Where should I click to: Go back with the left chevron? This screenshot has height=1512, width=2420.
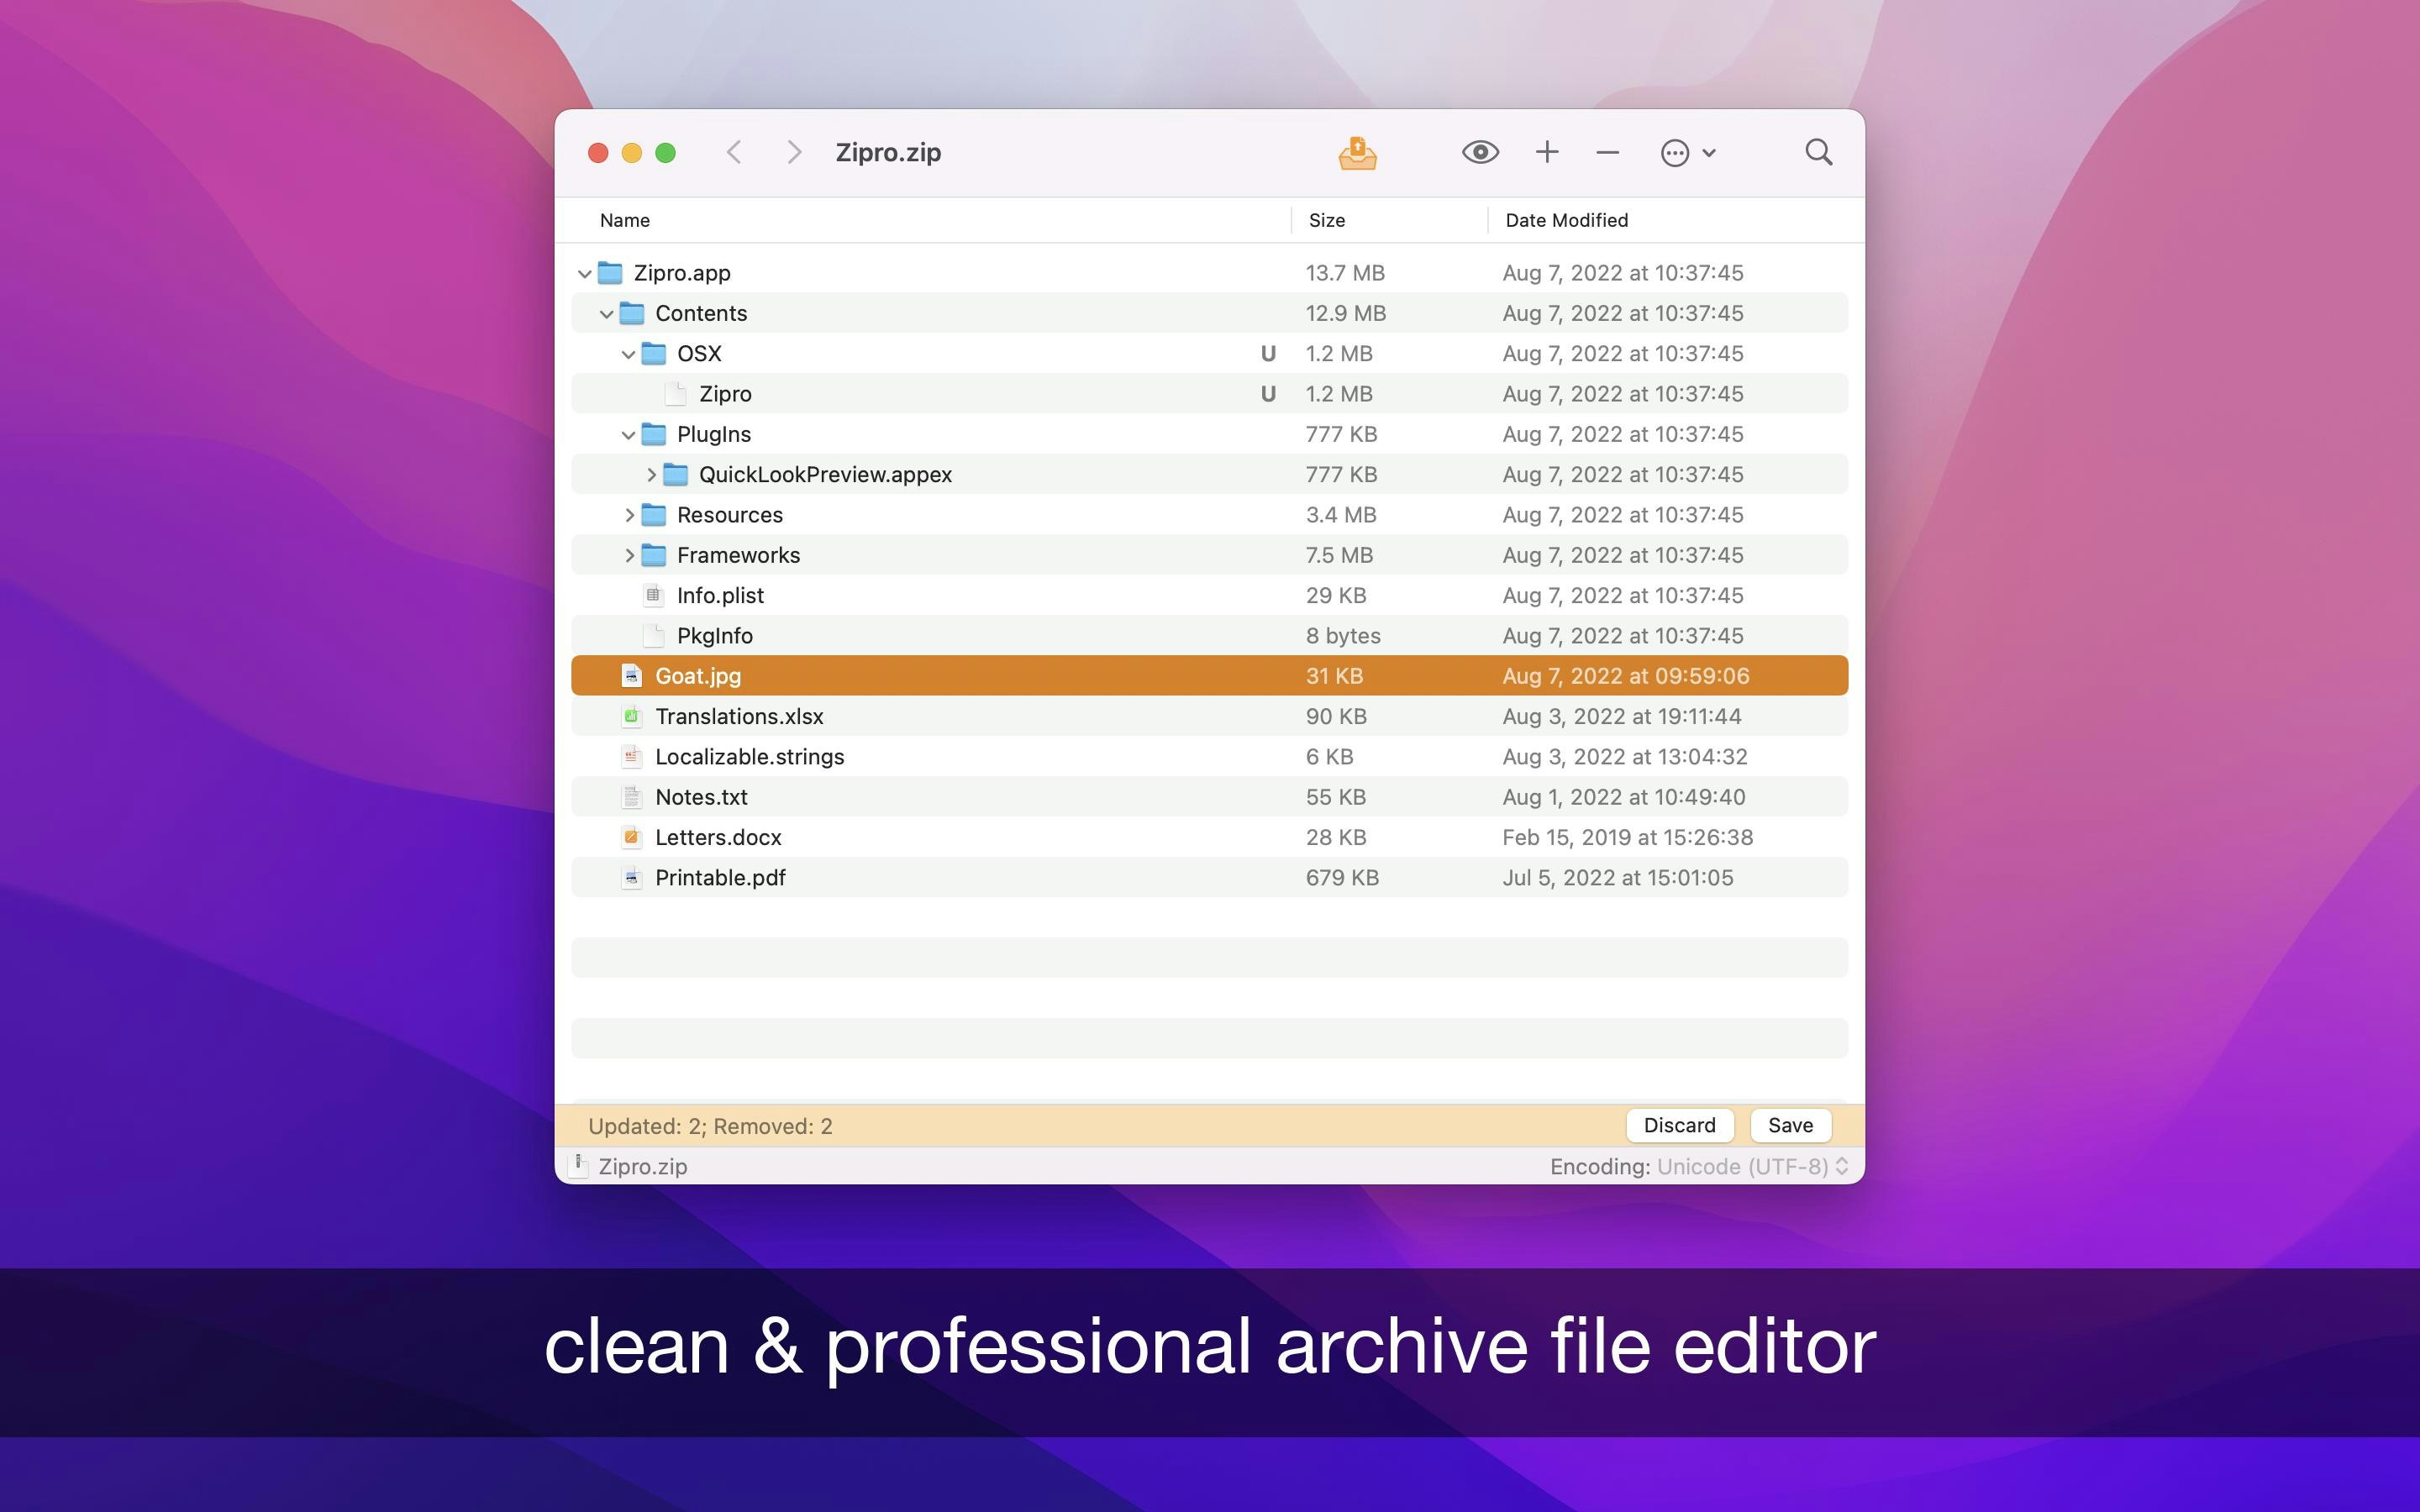pos(734,152)
